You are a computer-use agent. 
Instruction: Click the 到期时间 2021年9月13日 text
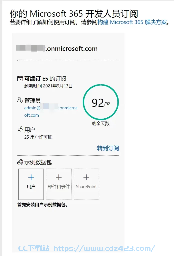coord(48,86)
